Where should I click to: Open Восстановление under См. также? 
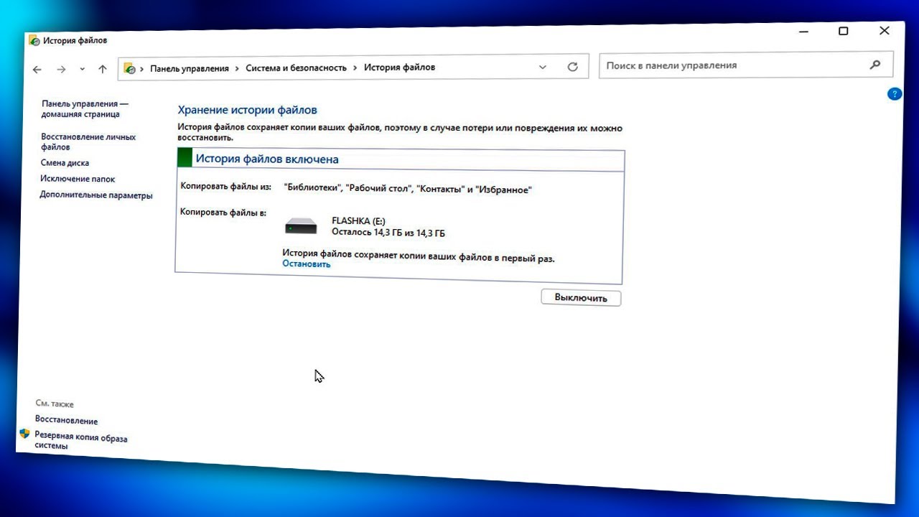click(x=66, y=421)
